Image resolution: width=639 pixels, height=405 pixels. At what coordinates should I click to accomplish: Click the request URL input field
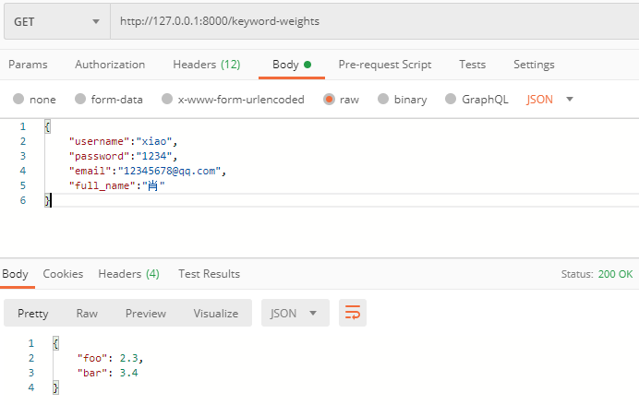click(369, 21)
